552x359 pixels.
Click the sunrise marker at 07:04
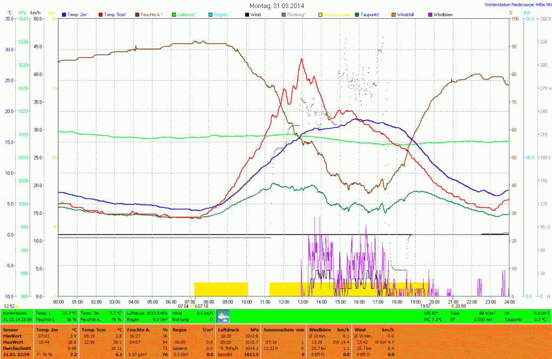click(192, 305)
